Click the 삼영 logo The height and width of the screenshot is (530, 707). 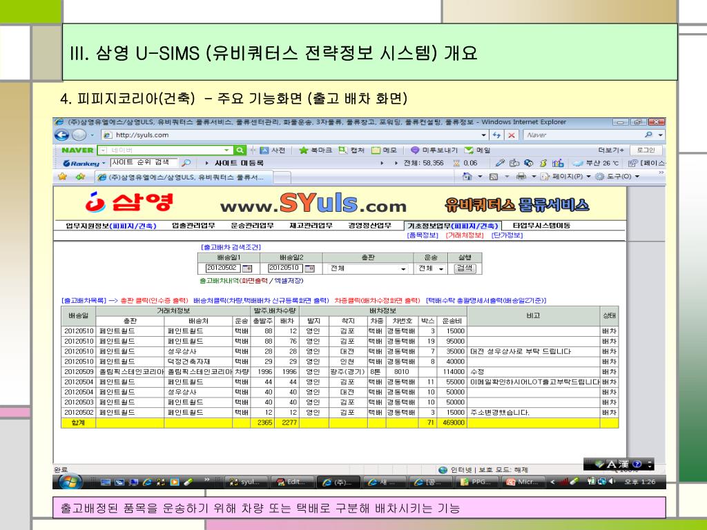pyautogui.click(x=129, y=202)
